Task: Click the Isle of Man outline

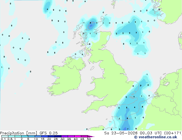Action: coord(92,68)
